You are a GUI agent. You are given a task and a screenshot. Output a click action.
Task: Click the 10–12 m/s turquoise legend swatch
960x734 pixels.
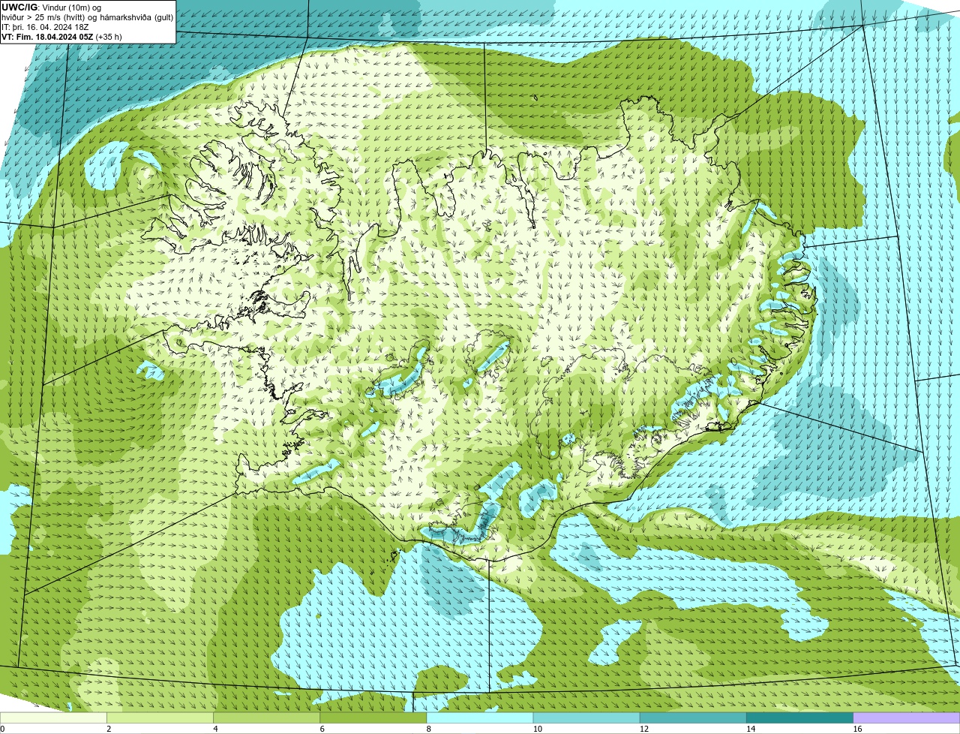[586, 718]
